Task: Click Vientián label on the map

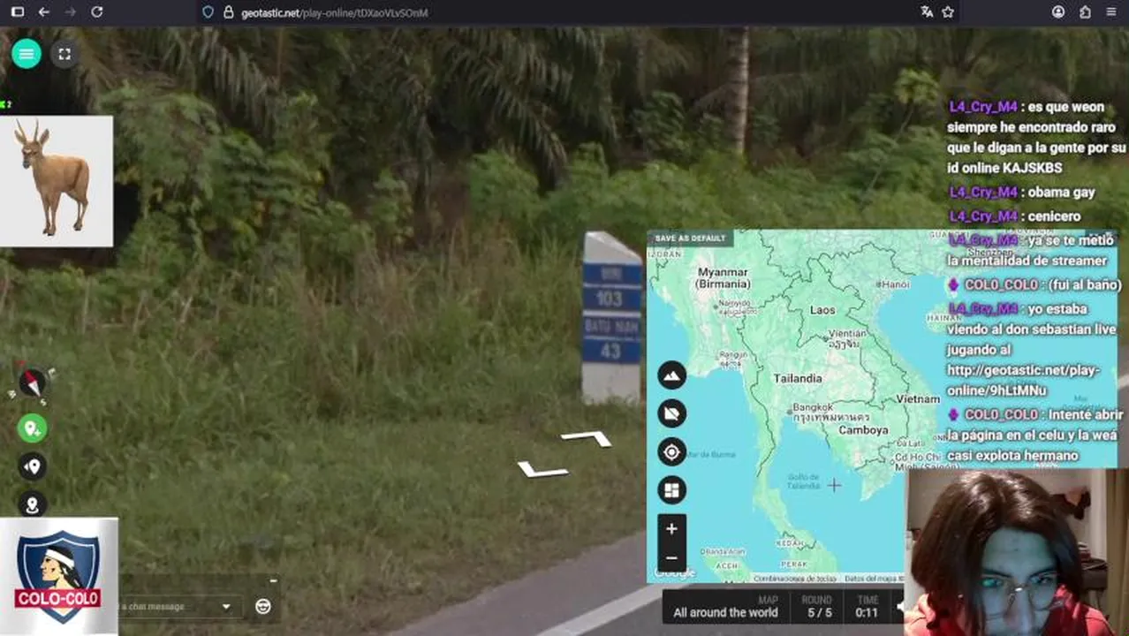Action: point(847,334)
